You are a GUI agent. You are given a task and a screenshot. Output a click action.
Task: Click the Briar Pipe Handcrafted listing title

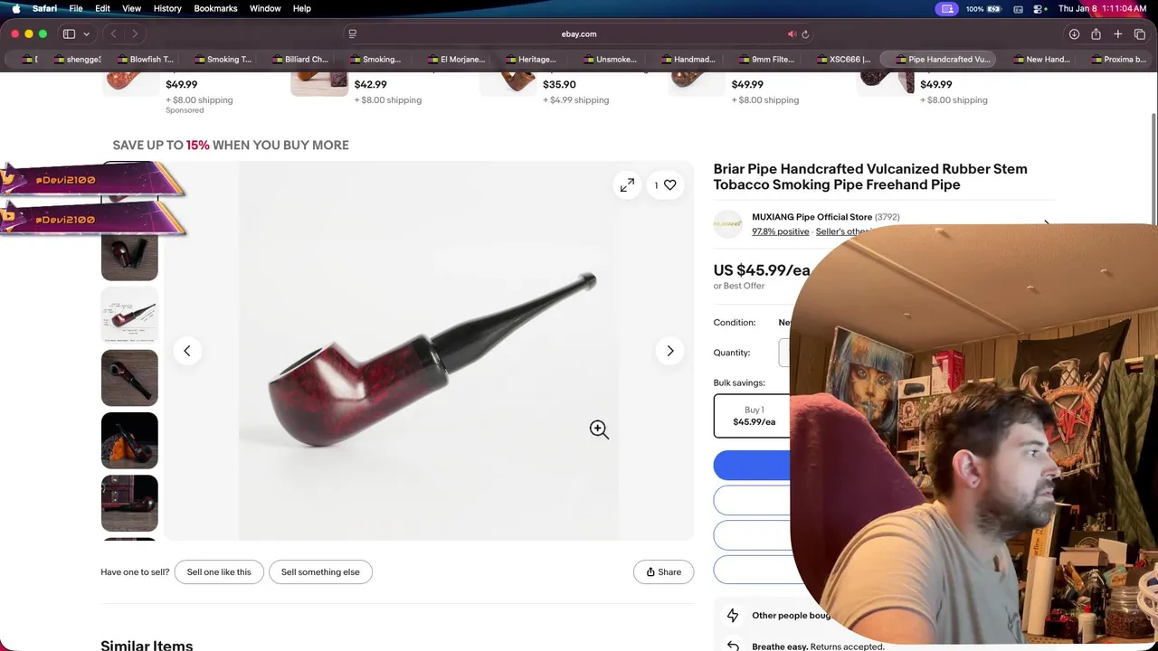coord(870,176)
